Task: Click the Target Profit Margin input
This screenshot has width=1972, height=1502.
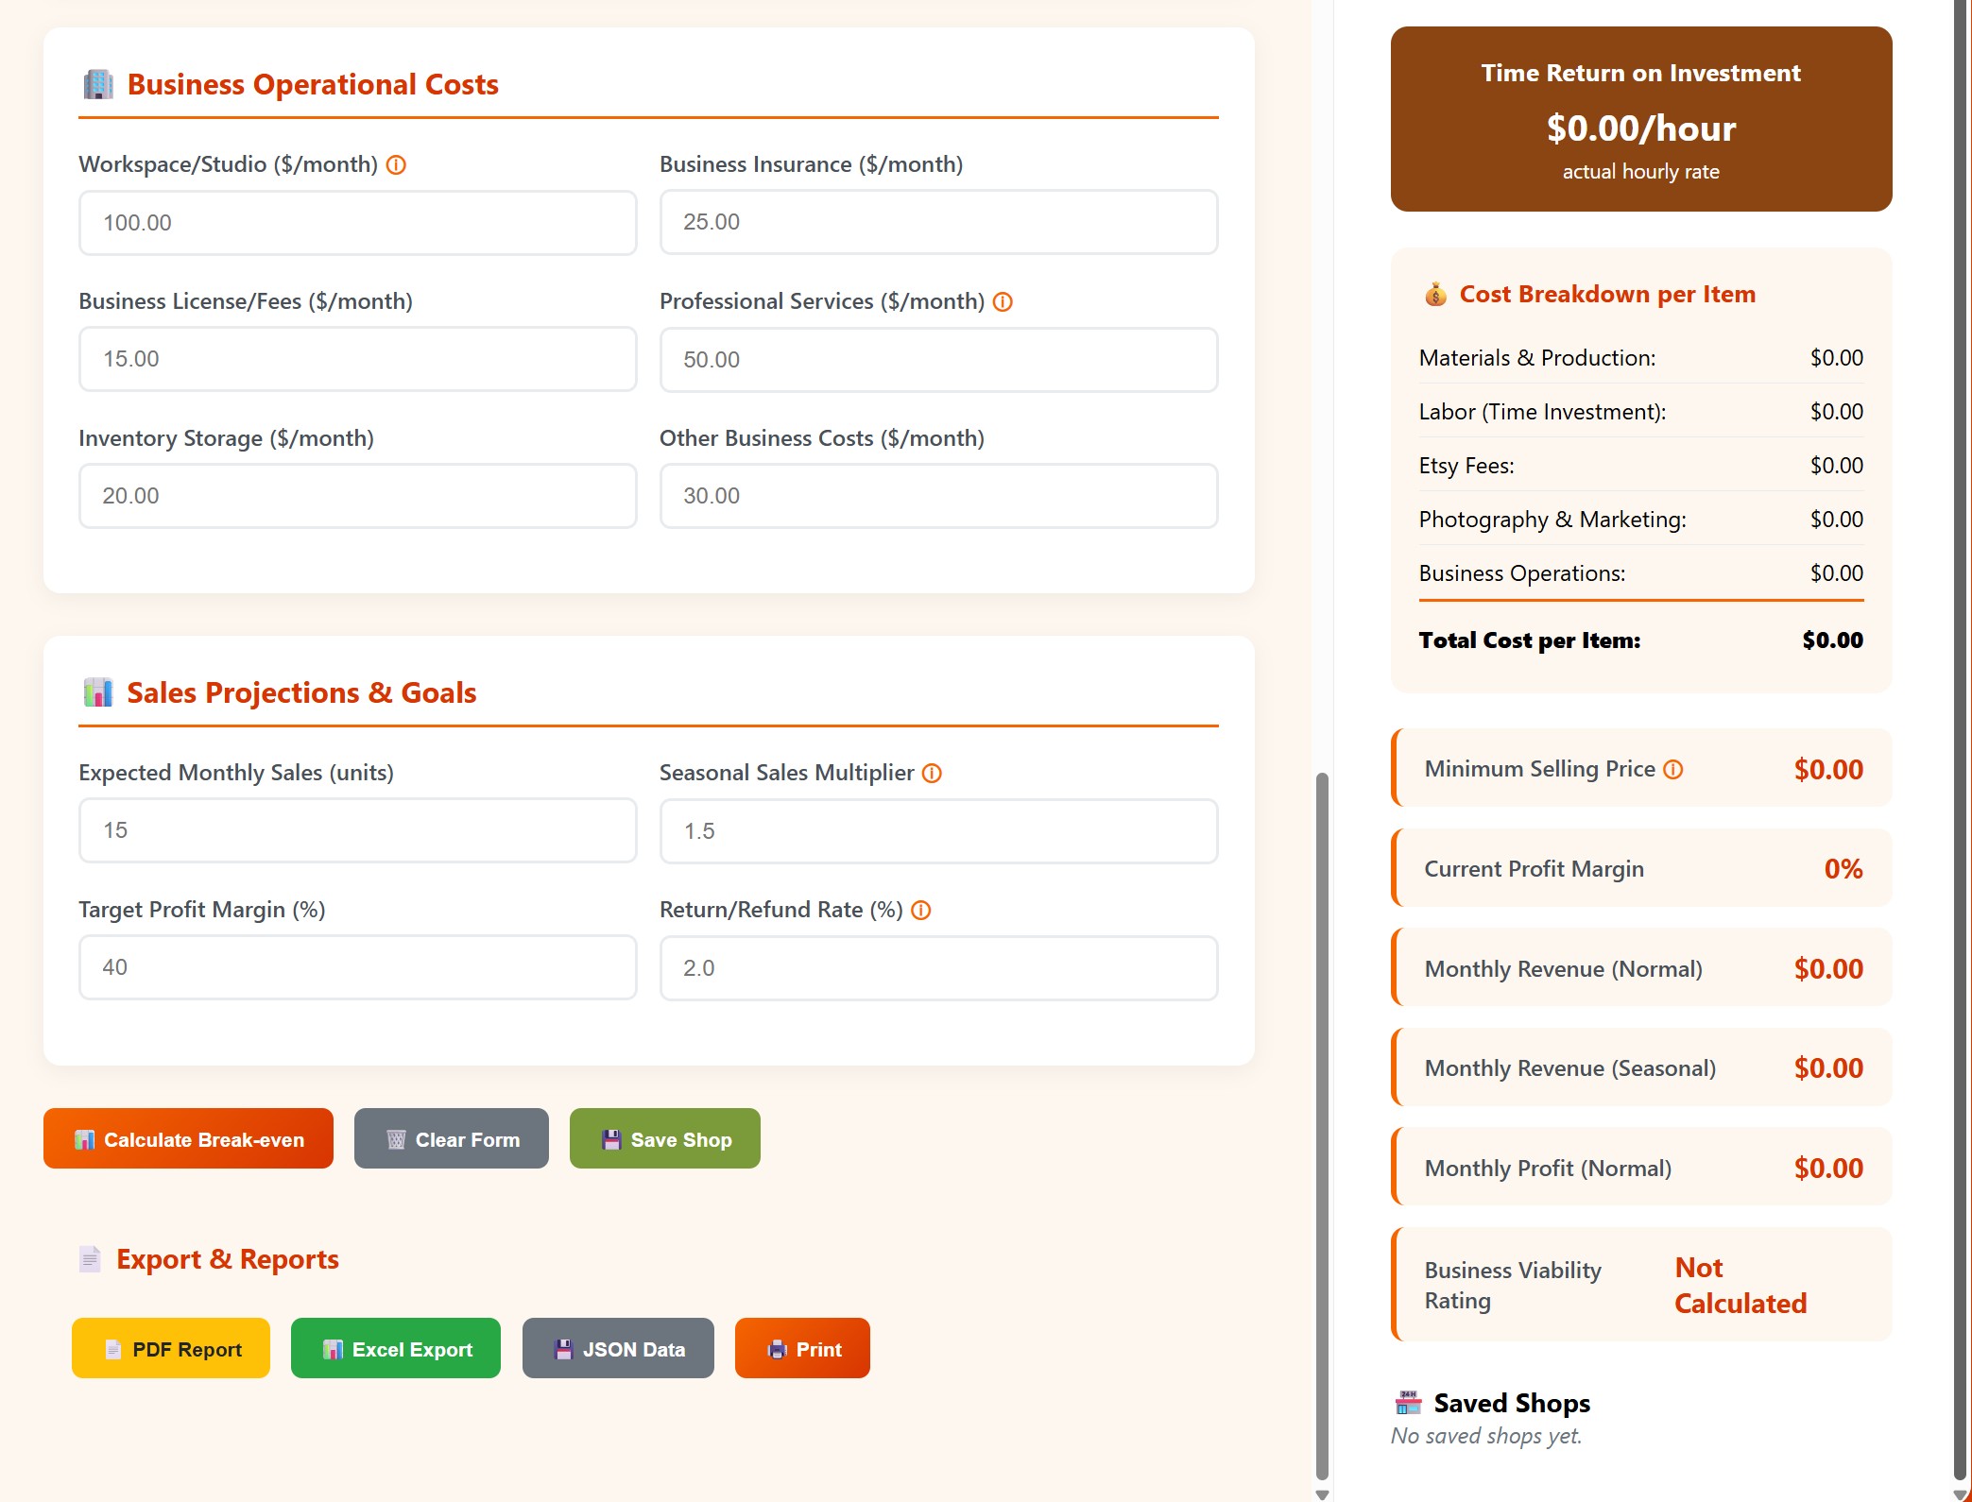Action: pos(357,967)
